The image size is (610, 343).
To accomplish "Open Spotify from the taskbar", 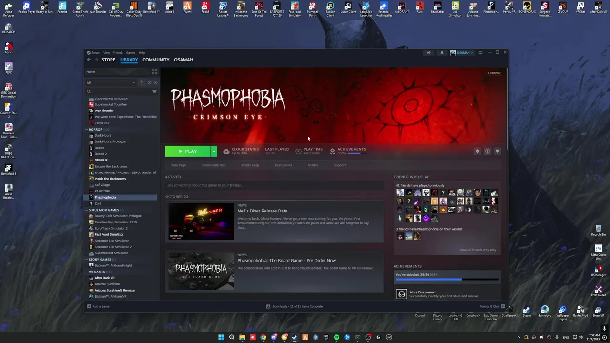I will (x=336, y=337).
